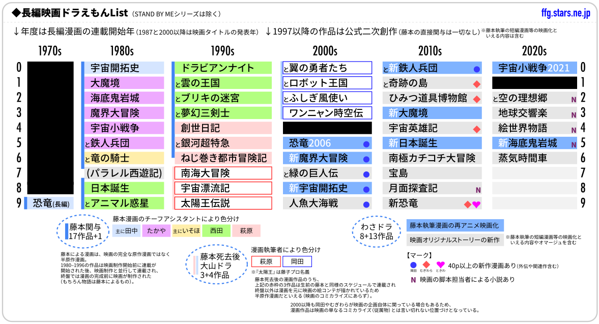The image size is (599, 324).
Task: Click the N mark beside 空の理想郷
Action: [x=574, y=100]
